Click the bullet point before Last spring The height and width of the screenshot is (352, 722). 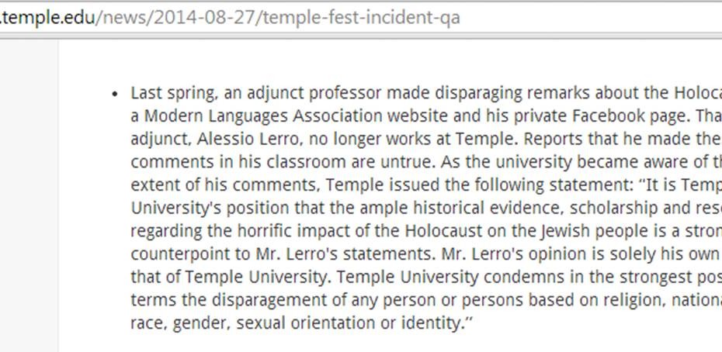pyautogui.click(x=115, y=95)
